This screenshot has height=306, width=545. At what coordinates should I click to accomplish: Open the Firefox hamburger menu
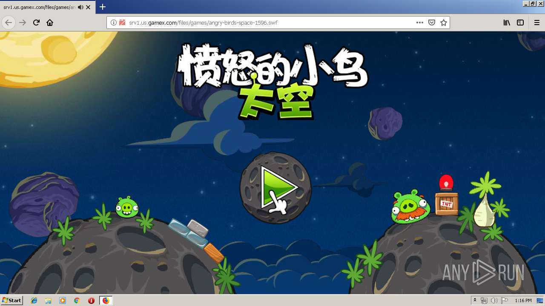(537, 23)
